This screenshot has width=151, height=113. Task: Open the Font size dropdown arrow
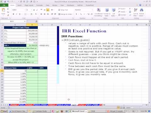tap(31, 10)
